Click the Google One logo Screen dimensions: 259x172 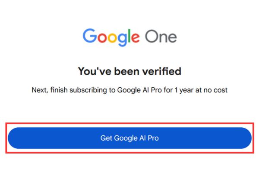[129, 37]
